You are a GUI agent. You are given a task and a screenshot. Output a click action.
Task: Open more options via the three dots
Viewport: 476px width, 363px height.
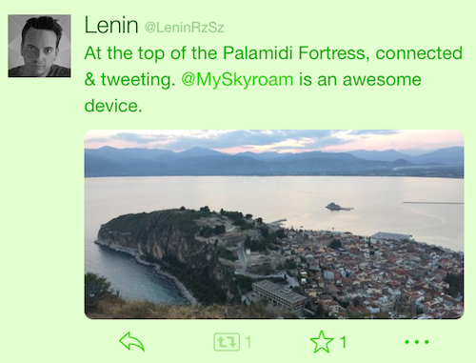(x=417, y=342)
